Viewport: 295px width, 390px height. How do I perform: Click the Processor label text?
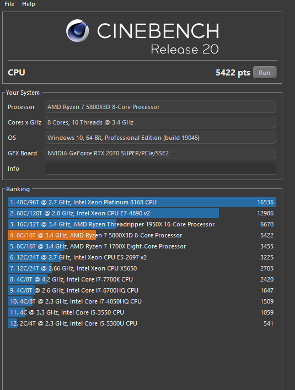click(21, 107)
